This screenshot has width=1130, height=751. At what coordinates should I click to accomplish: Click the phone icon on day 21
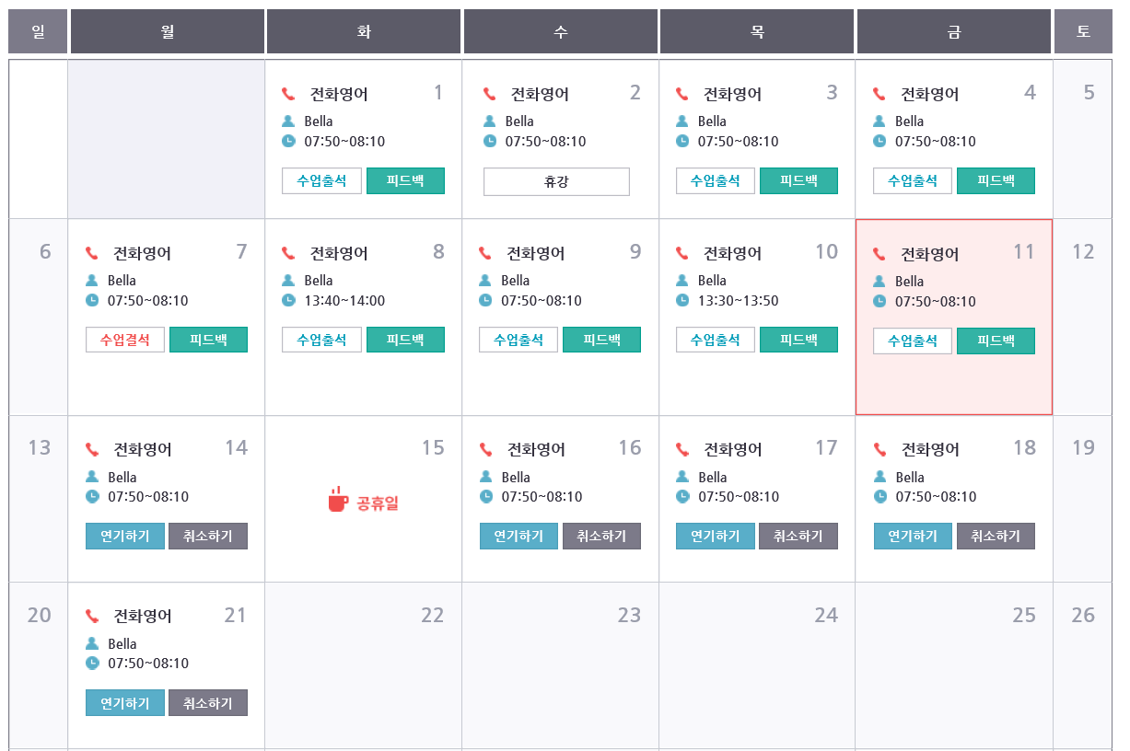[x=92, y=616]
